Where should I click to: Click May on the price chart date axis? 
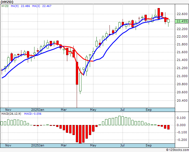pos(93,110)
